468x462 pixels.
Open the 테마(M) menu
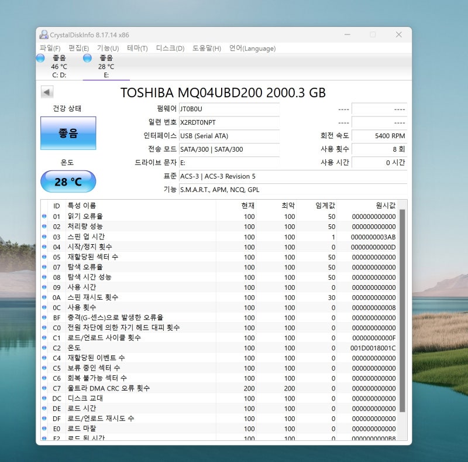[137, 49]
